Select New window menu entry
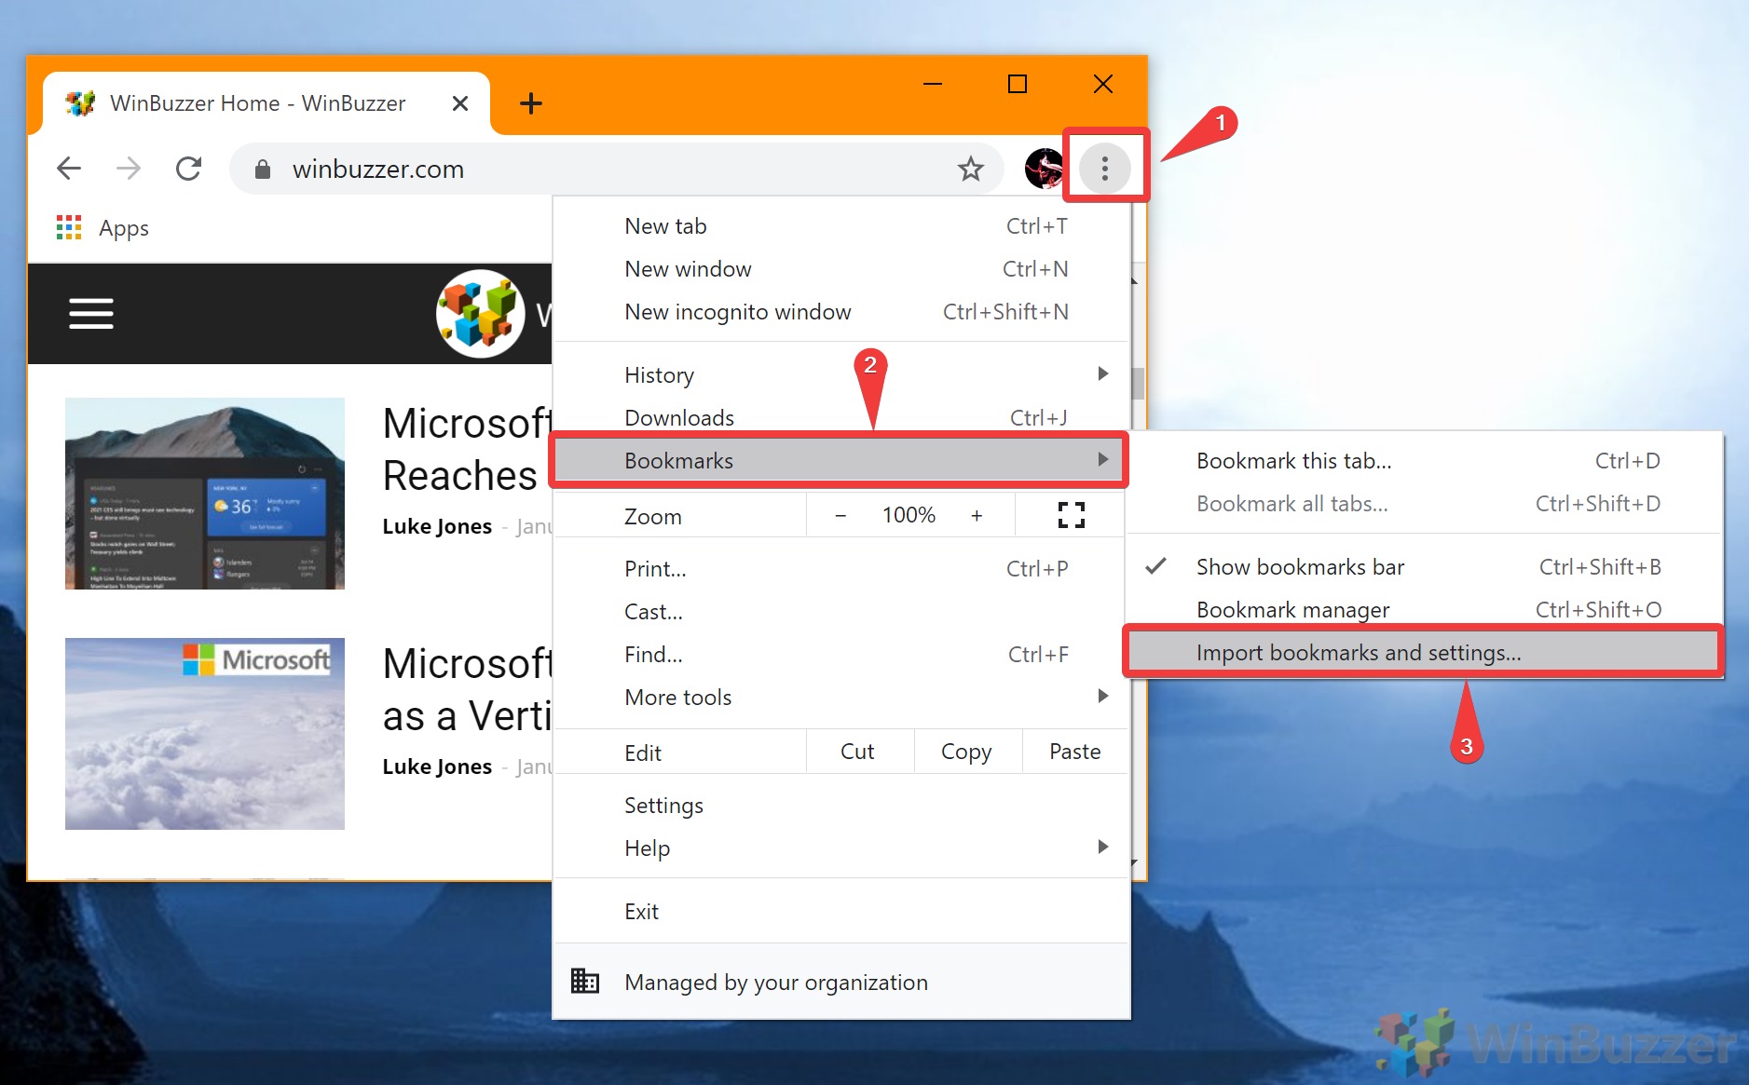The height and width of the screenshot is (1085, 1749). tap(840, 269)
